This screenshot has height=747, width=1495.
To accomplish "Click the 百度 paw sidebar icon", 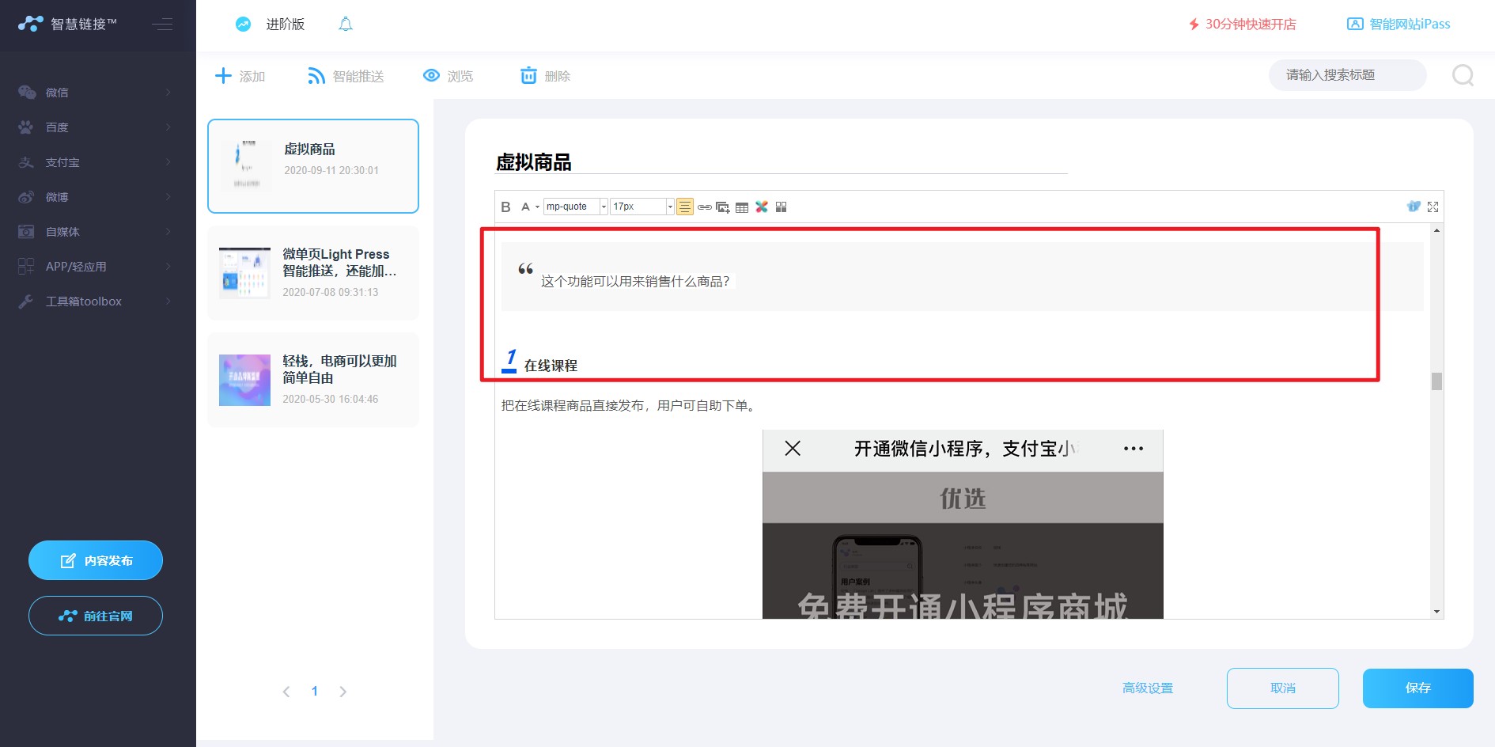I will (26, 127).
